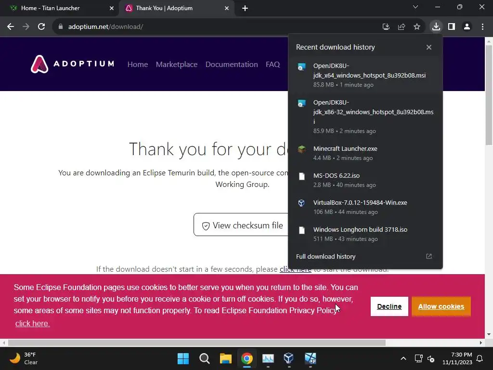
Task: Click the Adoptium logo
Action: pos(72,64)
